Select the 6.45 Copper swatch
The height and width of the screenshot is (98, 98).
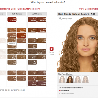(x=42, y=30)
